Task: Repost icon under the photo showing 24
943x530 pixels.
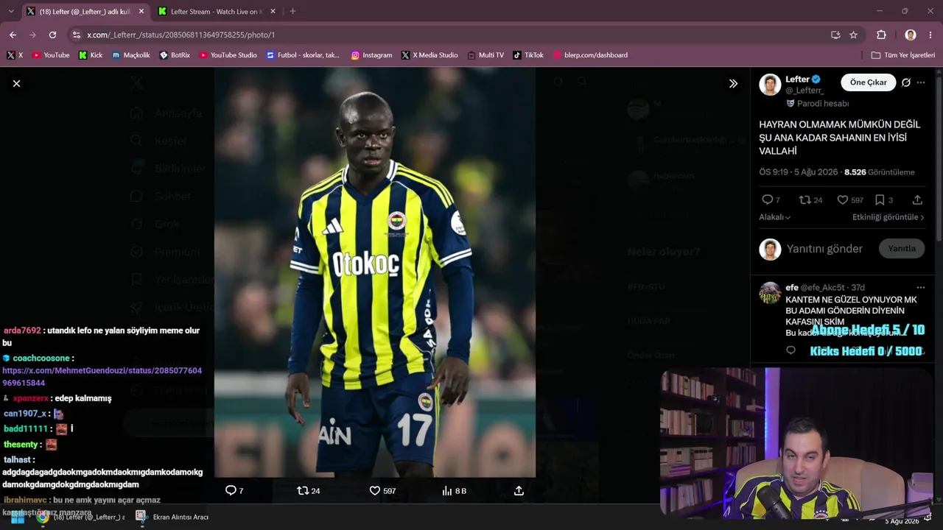Action: 303,490
